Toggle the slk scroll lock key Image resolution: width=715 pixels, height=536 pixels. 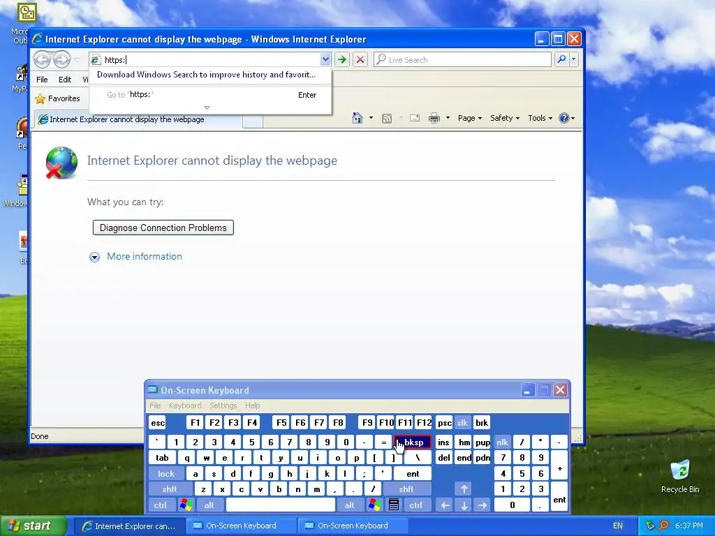click(x=462, y=422)
